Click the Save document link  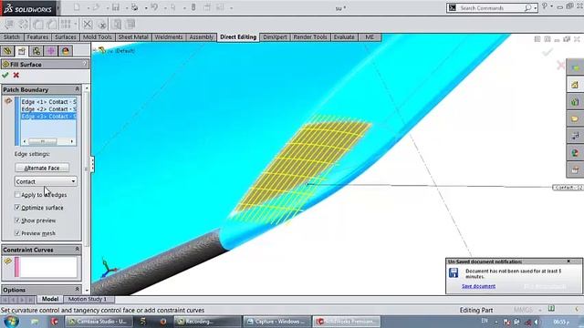pyautogui.click(x=478, y=286)
